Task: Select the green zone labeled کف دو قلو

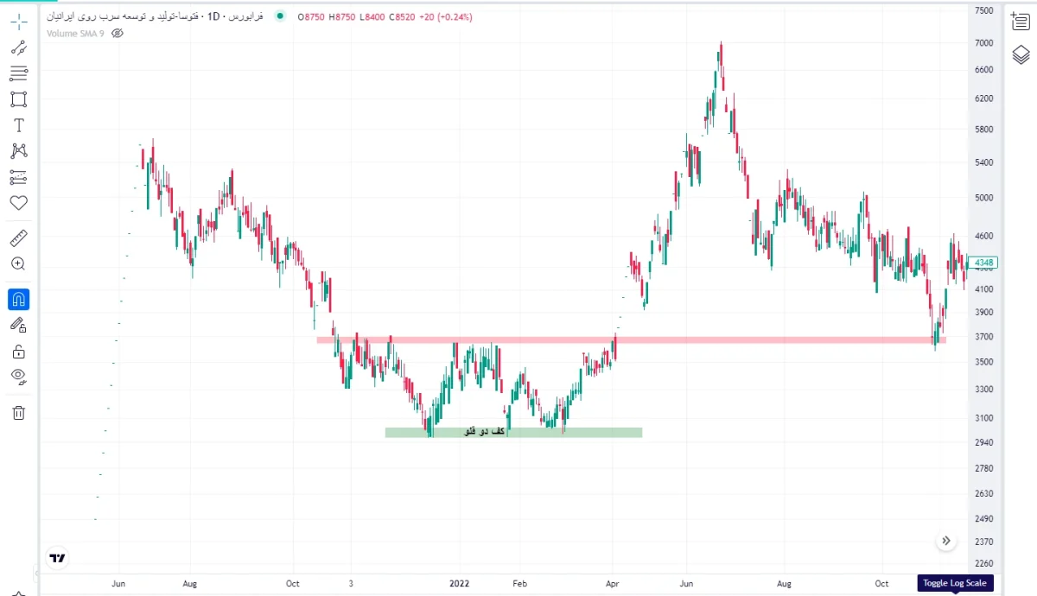Action: 513,432
